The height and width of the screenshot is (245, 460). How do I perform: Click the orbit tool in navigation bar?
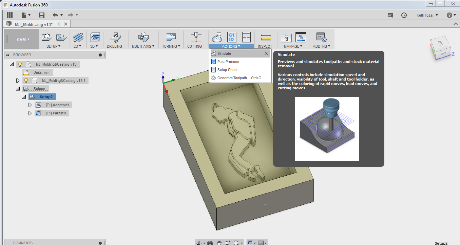pos(199,243)
